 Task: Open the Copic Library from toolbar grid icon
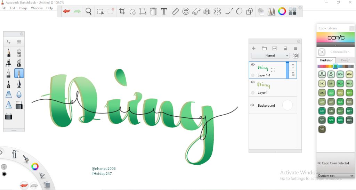[x=292, y=11]
